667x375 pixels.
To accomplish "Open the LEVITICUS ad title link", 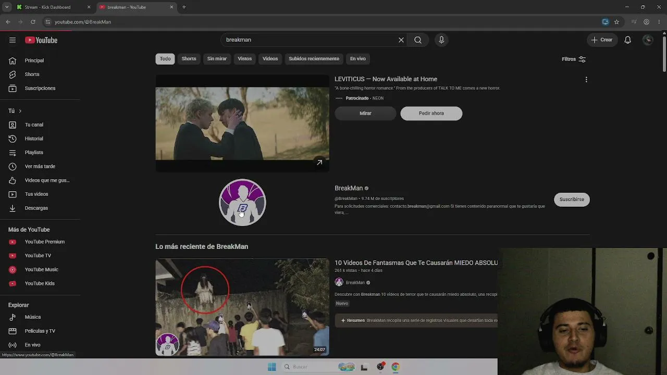I will point(386,79).
